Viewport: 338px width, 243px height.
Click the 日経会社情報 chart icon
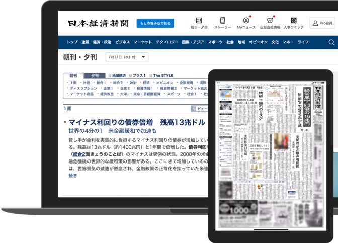tap(270, 20)
